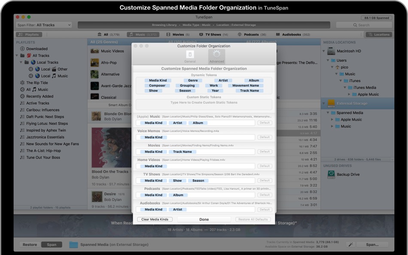Click the Genre dynamic token
408x255 pixels.
pos(193,80)
